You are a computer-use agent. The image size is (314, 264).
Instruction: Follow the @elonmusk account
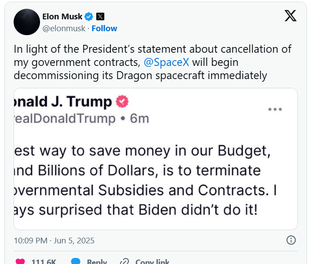point(104,29)
